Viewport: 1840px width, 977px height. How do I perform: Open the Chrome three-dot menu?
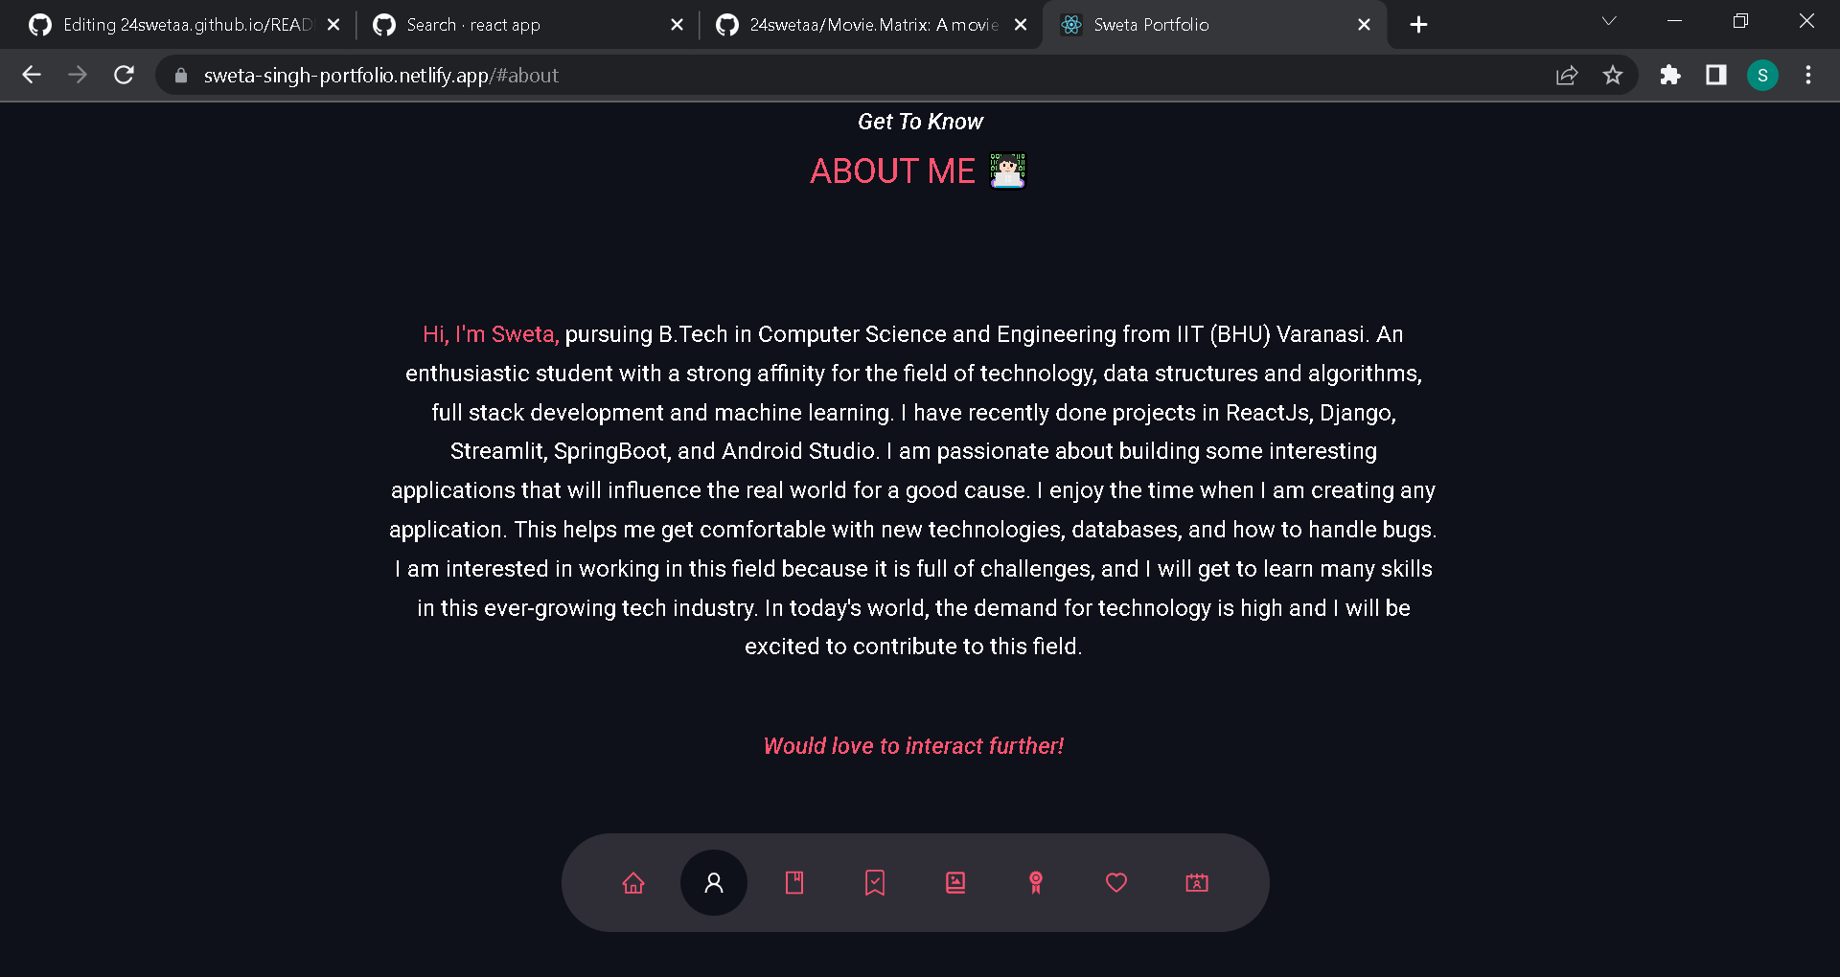coord(1808,75)
